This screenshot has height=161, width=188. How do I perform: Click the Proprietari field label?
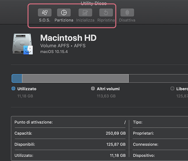[x=144, y=133]
